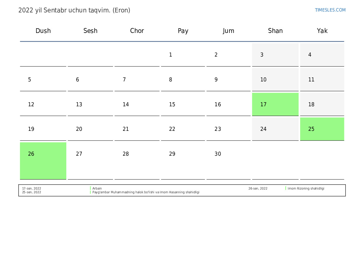Click the weekend cell for day 11

pos(322,80)
